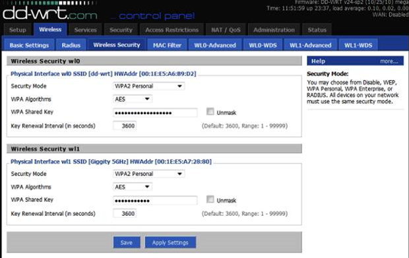Click the Wireless Security wl0 heading
The width and height of the screenshot is (409, 258).
pyautogui.click(x=46, y=61)
